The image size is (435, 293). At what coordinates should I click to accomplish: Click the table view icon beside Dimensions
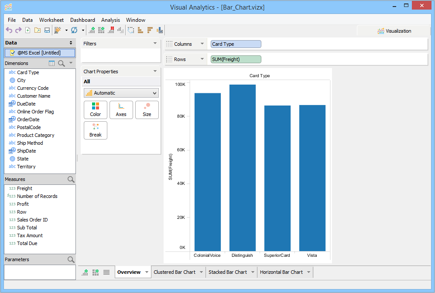point(52,63)
